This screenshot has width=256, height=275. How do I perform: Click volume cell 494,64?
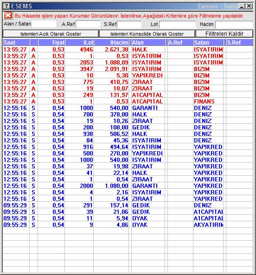pos(119,147)
